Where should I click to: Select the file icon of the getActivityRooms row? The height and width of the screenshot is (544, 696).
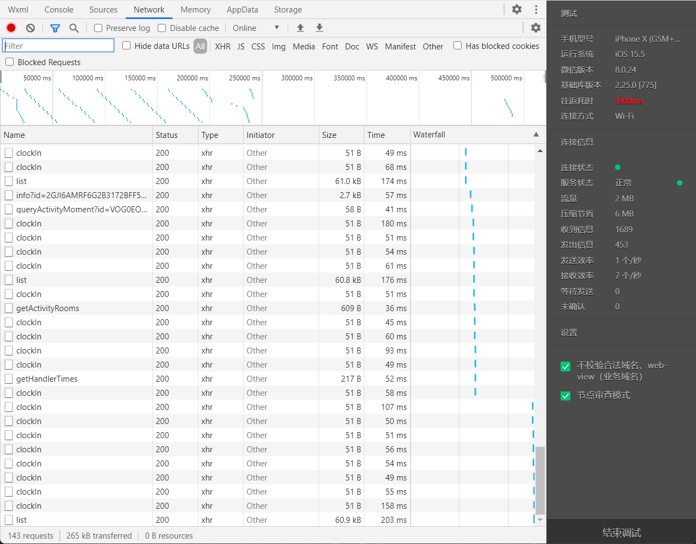(x=9, y=308)
